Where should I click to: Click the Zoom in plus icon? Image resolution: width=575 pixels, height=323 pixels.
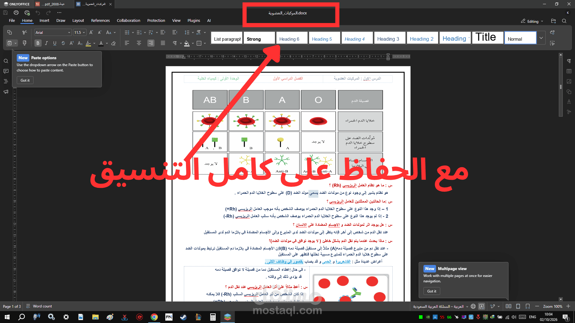(568, 306)
